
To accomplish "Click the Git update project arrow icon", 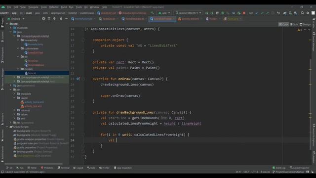I will [257, 13].
